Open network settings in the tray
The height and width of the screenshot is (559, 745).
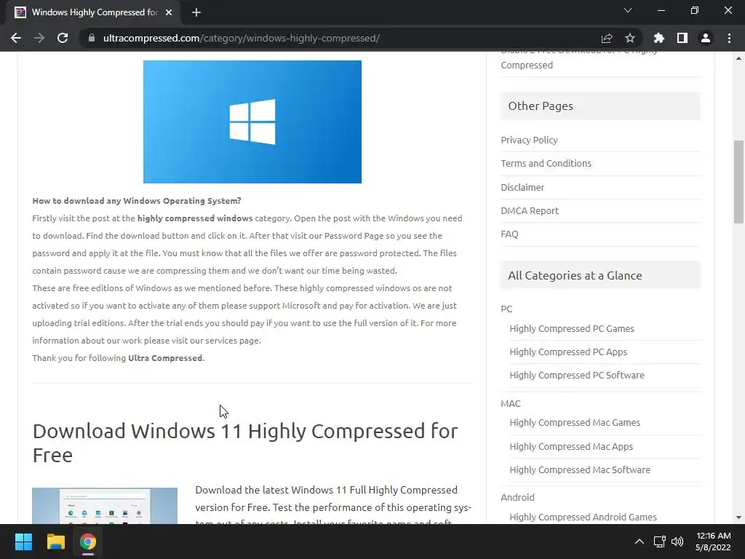click(659, 542)
